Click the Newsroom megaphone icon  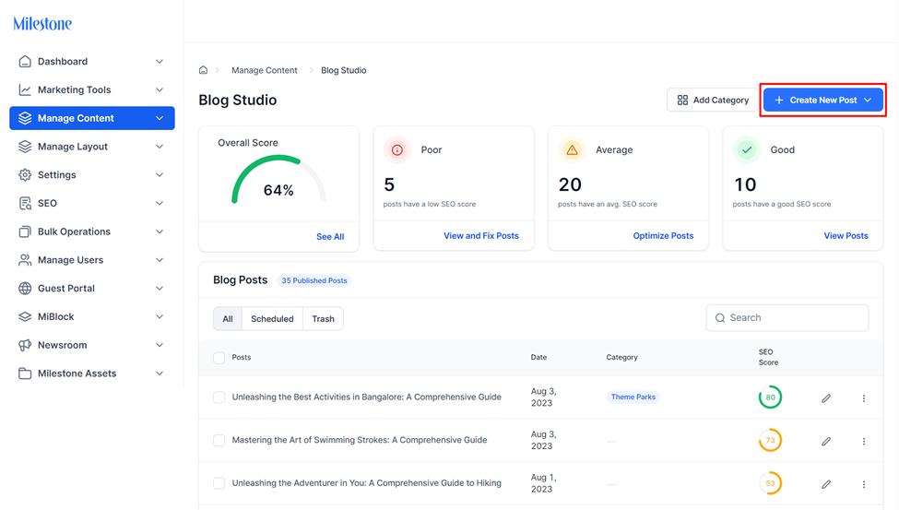25,345
